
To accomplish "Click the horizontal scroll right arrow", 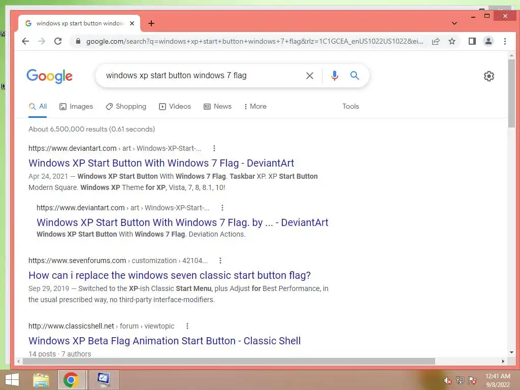I will [503, 361].
